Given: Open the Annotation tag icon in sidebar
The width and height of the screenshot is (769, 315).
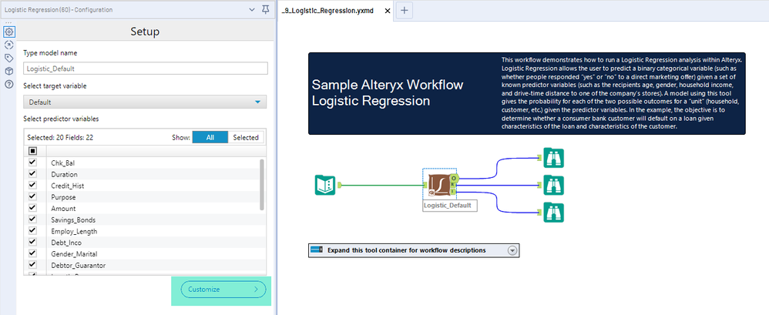Looking at the screenshot, I should point(8,59).
